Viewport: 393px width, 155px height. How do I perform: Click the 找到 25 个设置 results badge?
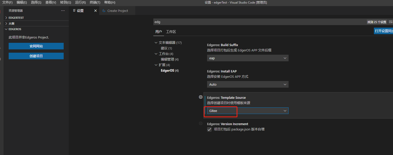pyautogui.click(x=377, y=22)
